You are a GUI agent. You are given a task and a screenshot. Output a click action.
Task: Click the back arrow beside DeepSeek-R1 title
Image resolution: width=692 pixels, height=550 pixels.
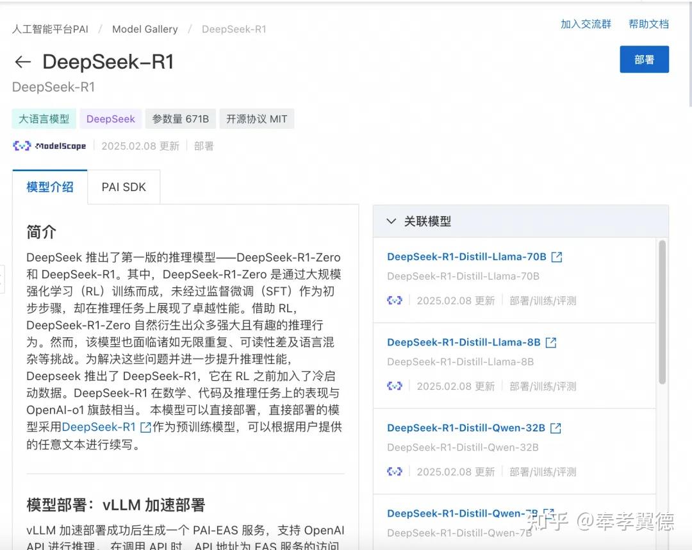pos(22,62)
